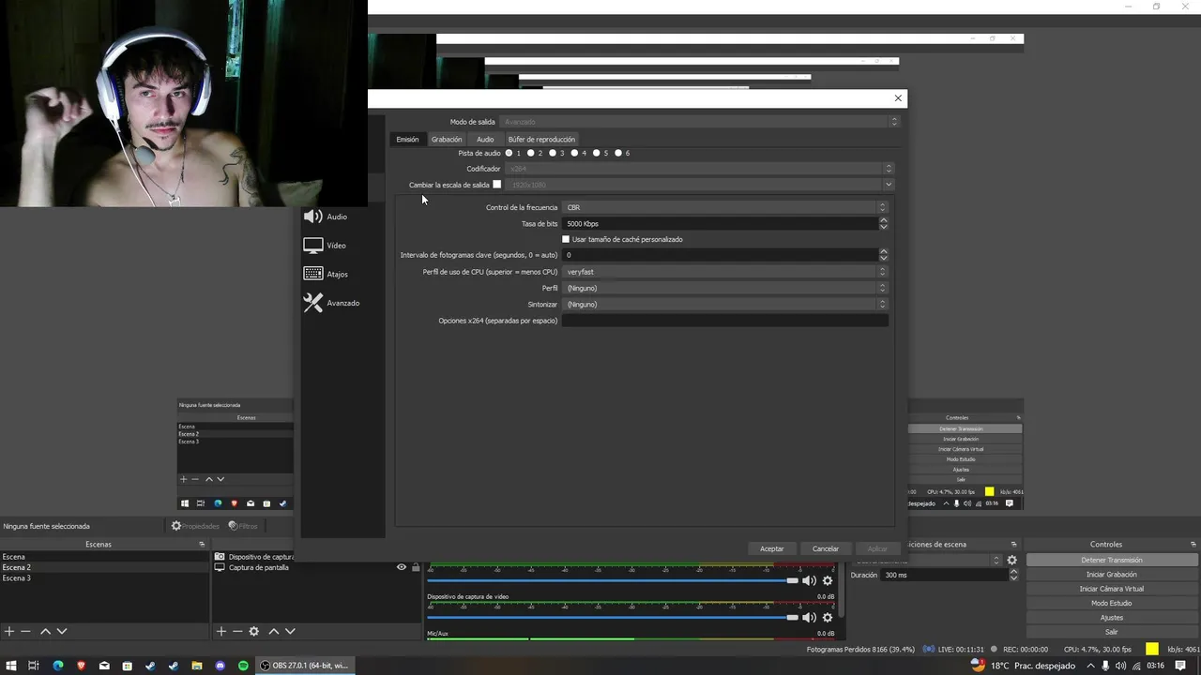Image resolution: width=1201 pixels, height=675 pixels.
Task: Click Detener Transmisión in Controles
Action: point(1112,560)
